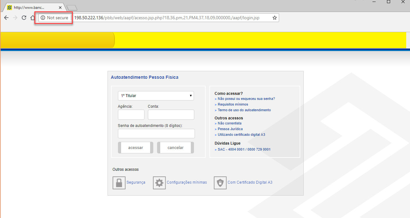410x218 pixels.
Task: Click the URL address bar text
Action: (167, 18)
